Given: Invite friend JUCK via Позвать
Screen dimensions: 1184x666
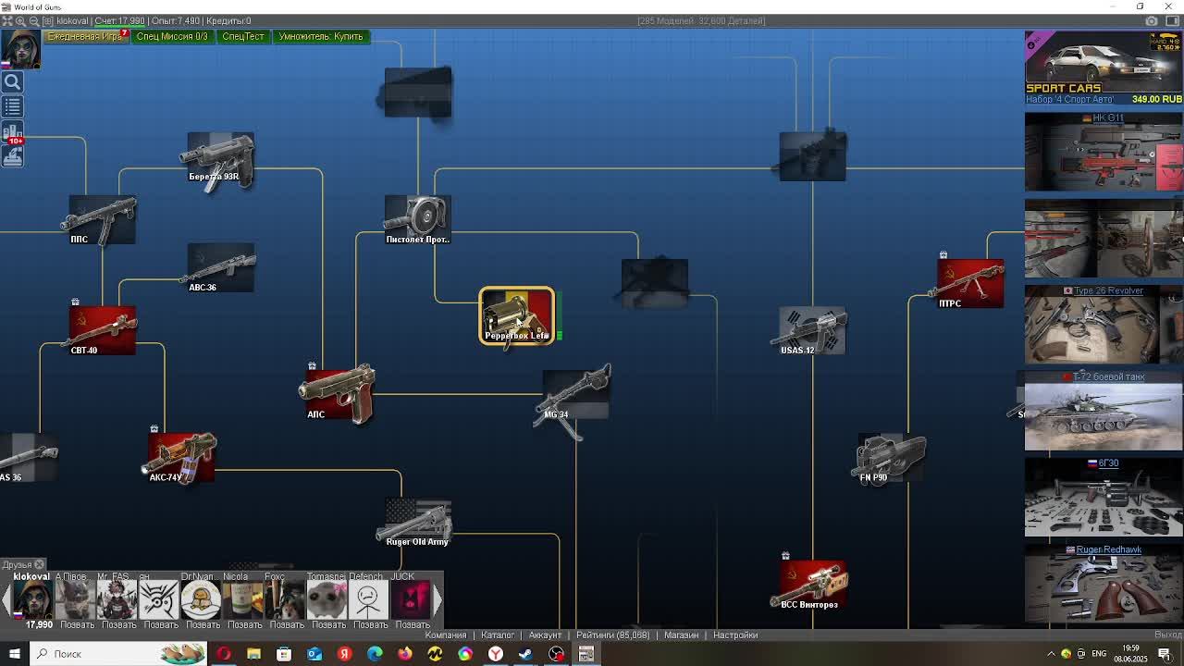Looking at the screenshot, I should click(413, 625).
